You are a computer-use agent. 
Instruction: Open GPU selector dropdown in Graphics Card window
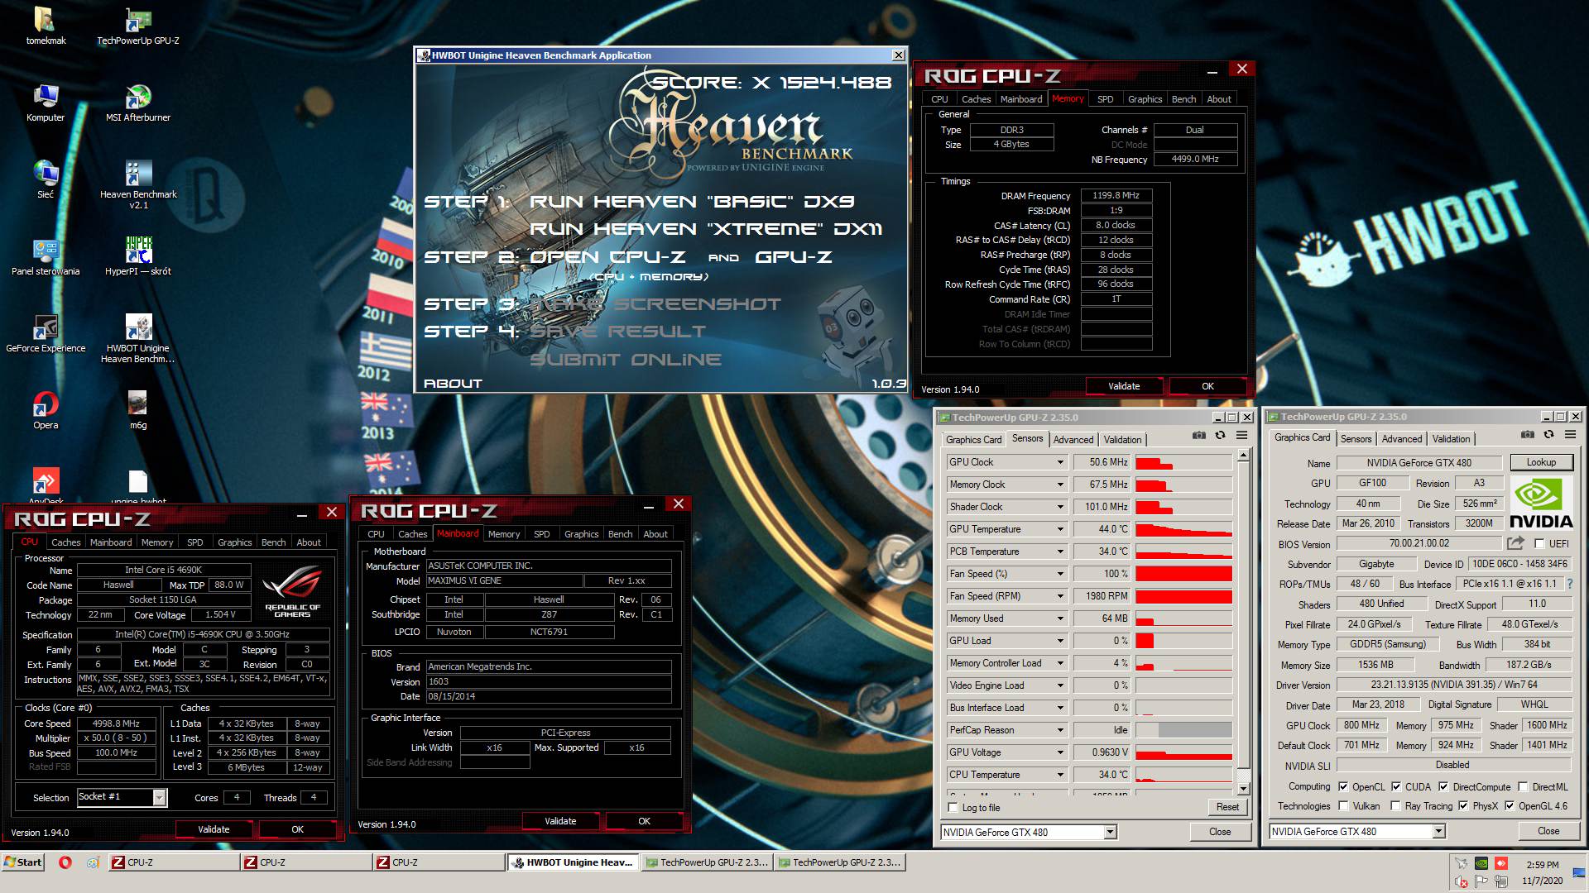pos(1438,831)
